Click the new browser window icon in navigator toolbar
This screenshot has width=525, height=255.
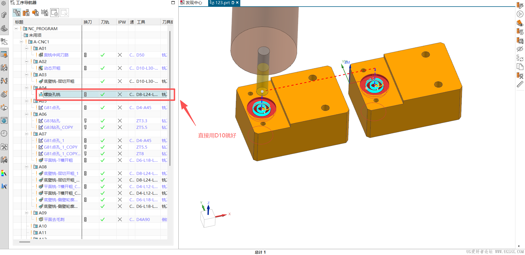tap(55, 13)
